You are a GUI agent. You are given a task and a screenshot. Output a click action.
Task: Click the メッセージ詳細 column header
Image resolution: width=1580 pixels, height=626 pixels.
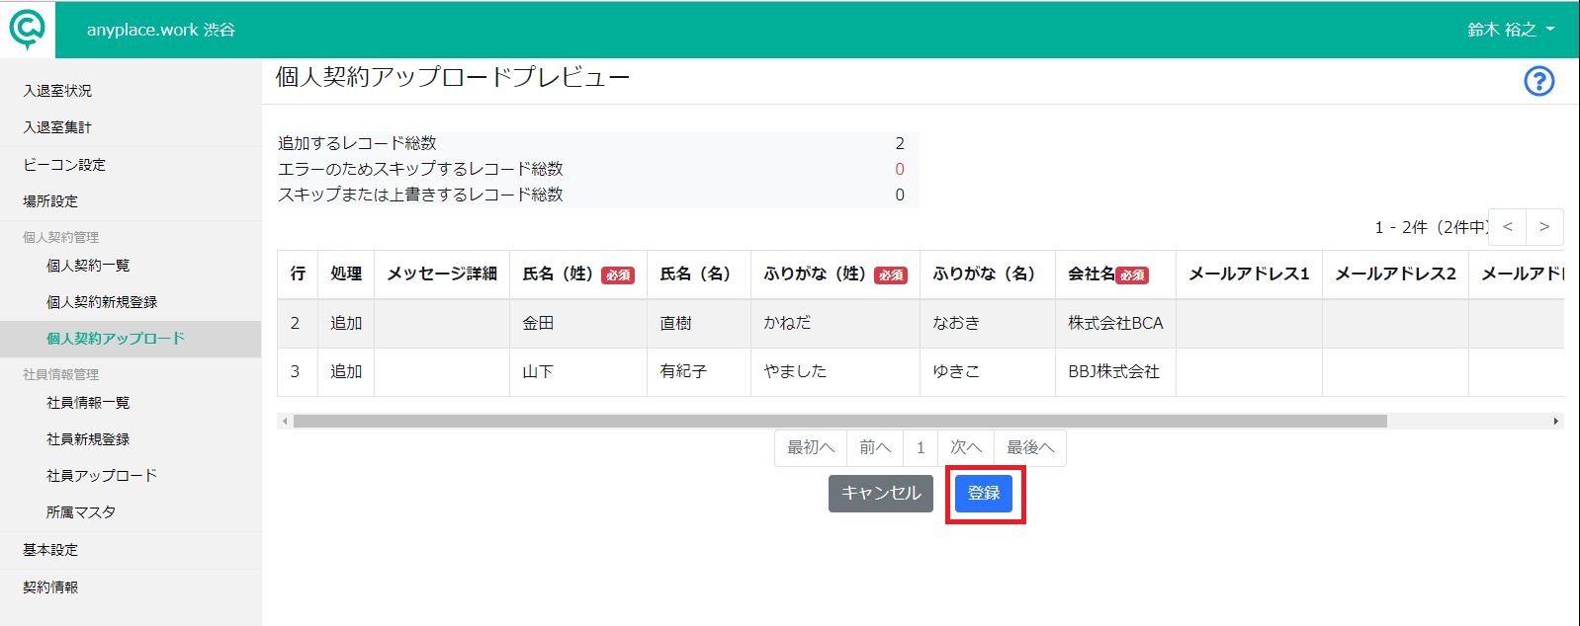click(442, 274)
